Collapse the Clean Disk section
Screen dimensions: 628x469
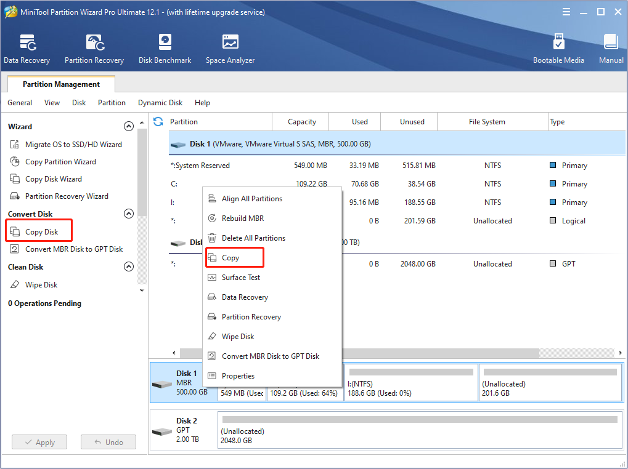(129, 267)
